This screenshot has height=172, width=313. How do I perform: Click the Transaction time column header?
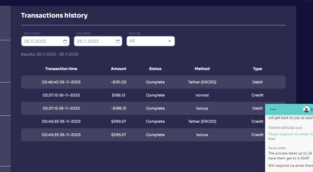(x=61, y=69)
